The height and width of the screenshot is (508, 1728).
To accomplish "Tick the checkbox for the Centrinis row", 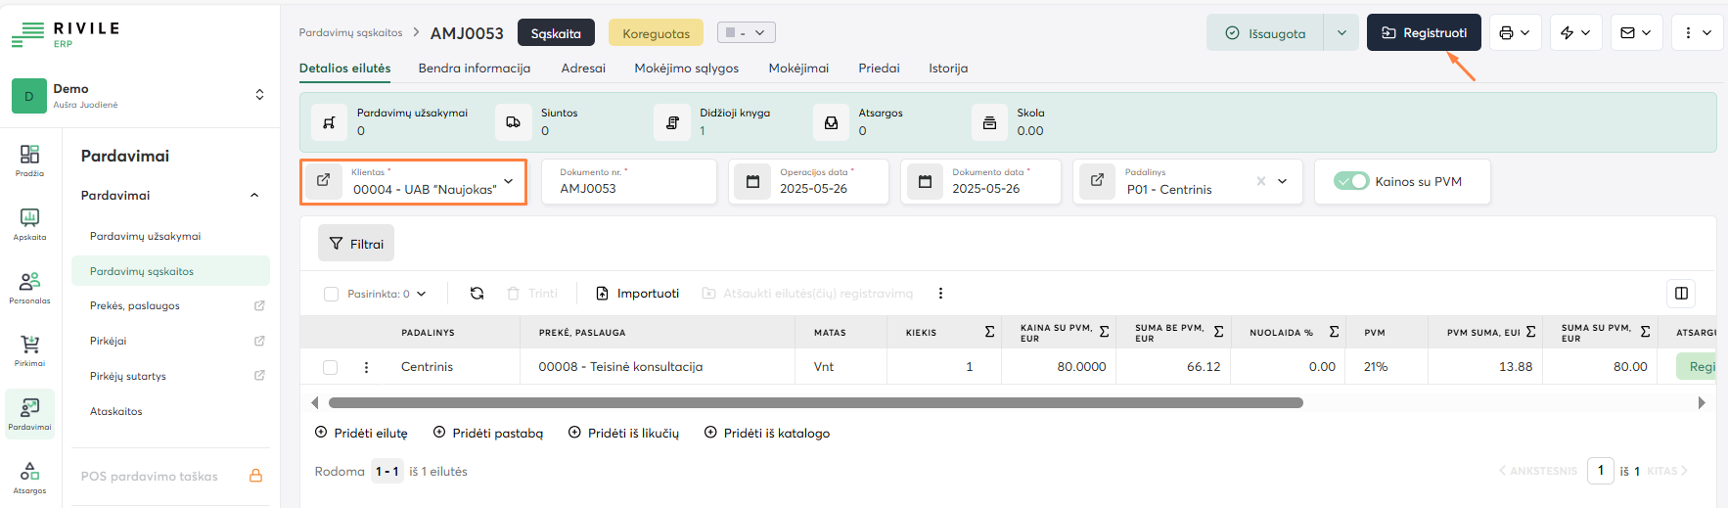I will [x=331, y=367].
